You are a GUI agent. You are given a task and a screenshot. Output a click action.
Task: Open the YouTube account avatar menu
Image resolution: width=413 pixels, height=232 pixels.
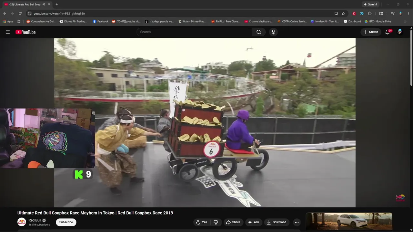coord(400,32)
